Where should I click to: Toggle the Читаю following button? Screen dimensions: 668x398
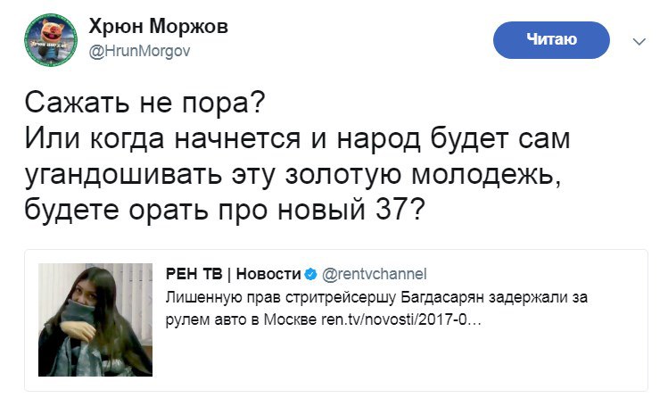tap(551, 39)
